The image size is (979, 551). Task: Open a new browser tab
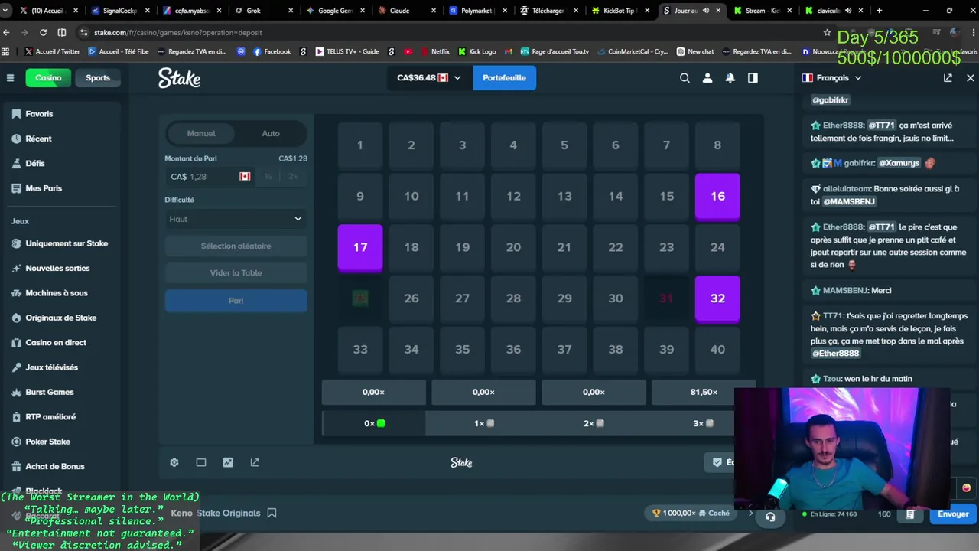click(879, 11)
